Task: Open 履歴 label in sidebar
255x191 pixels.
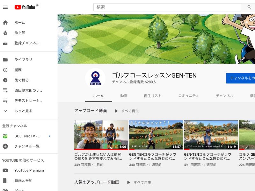Action: tap(18, 70)
